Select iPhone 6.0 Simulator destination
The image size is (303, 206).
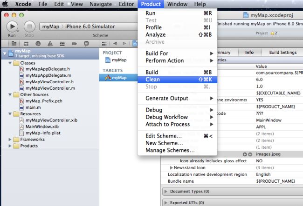coord(90,27)
